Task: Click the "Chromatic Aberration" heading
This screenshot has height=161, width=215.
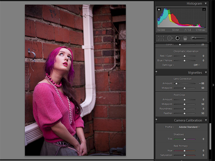Action: click(x=186, y=51)
